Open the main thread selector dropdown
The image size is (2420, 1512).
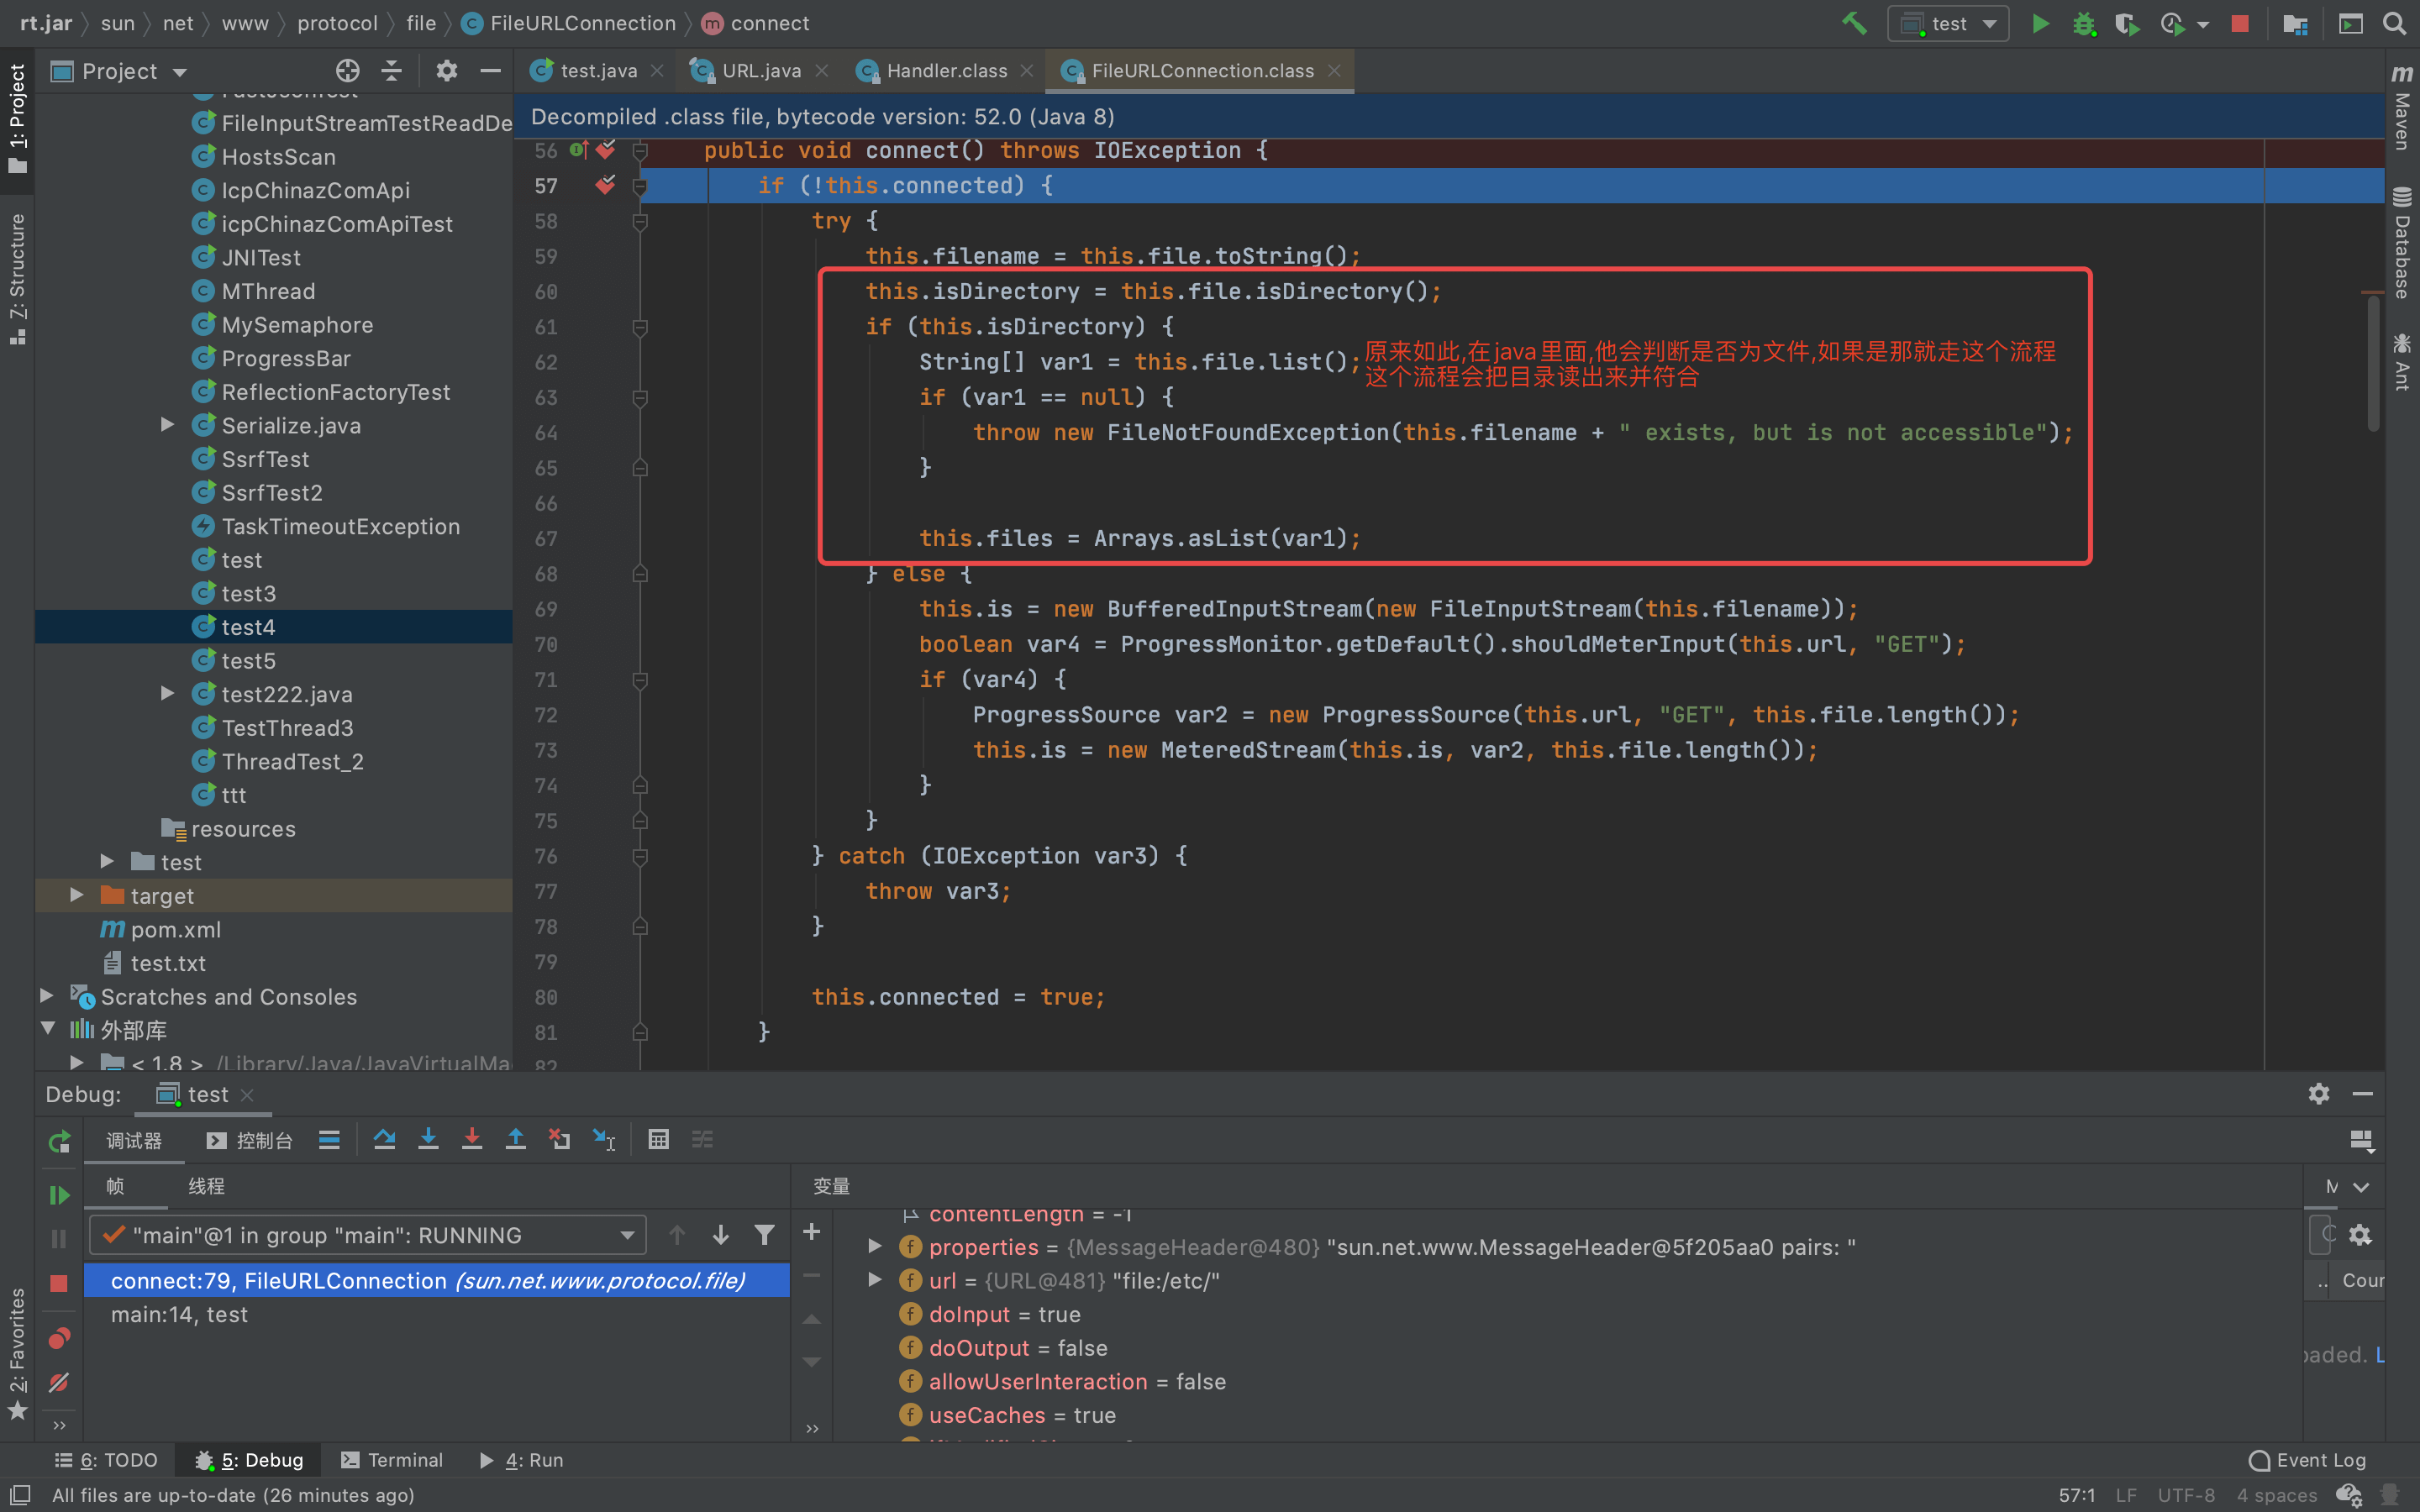click(x=367, y=1235)
